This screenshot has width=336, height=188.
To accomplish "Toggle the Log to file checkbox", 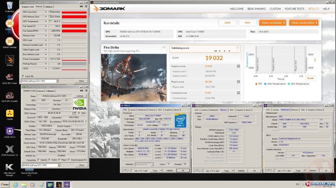I will pos(23,76).
